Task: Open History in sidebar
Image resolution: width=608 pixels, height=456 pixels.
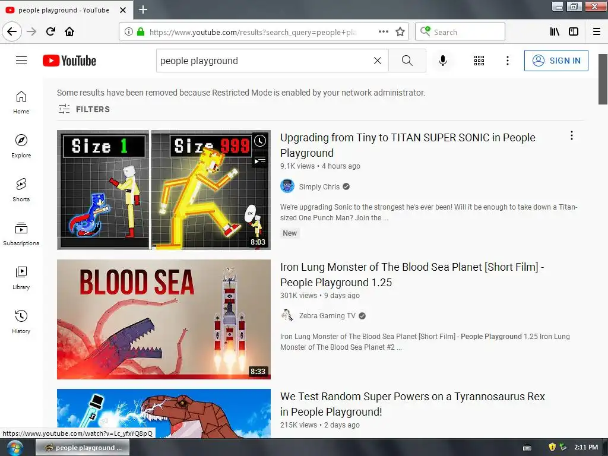Action: click(x=21, y=322)
